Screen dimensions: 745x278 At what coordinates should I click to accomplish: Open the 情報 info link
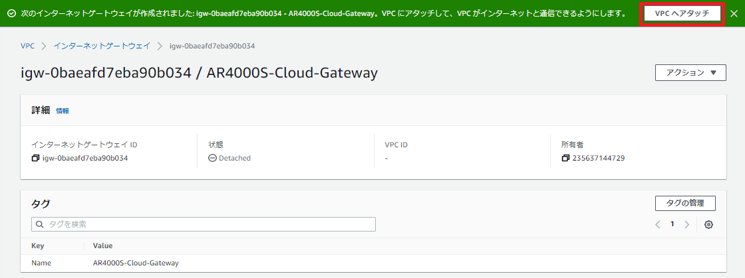click(63, 111)
